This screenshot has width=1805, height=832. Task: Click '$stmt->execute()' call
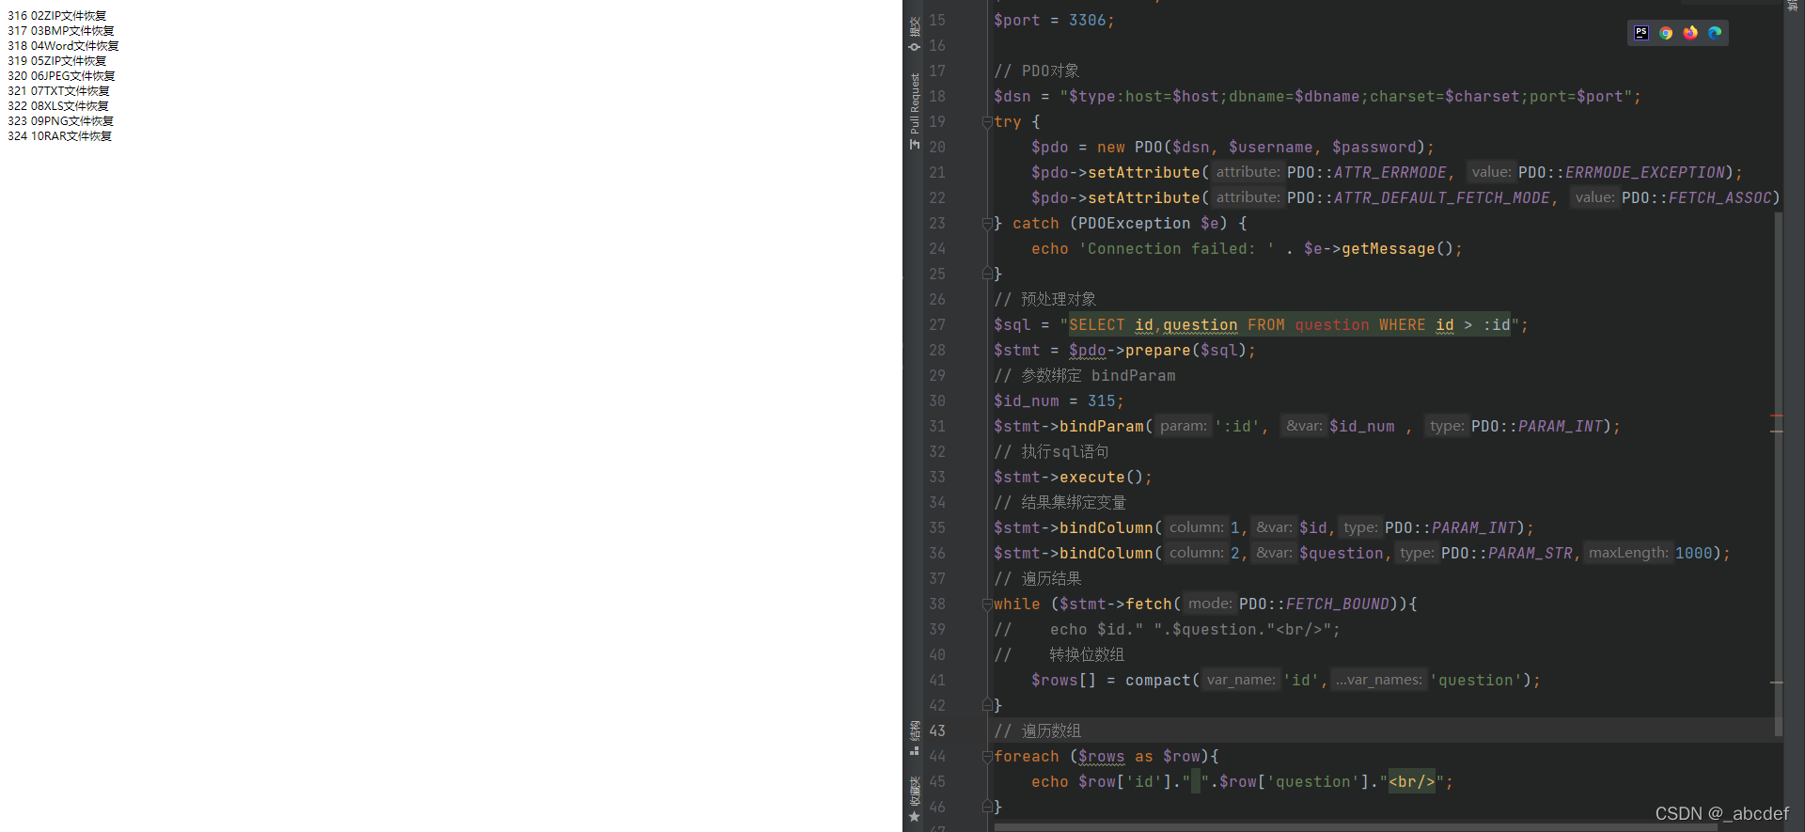[x=1068, y=478]
